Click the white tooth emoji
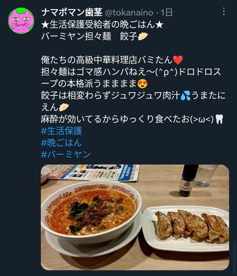 (x=219, y=119)
